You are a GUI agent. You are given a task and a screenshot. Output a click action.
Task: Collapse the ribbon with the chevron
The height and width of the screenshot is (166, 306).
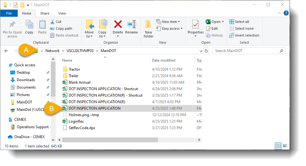(279, 13)
